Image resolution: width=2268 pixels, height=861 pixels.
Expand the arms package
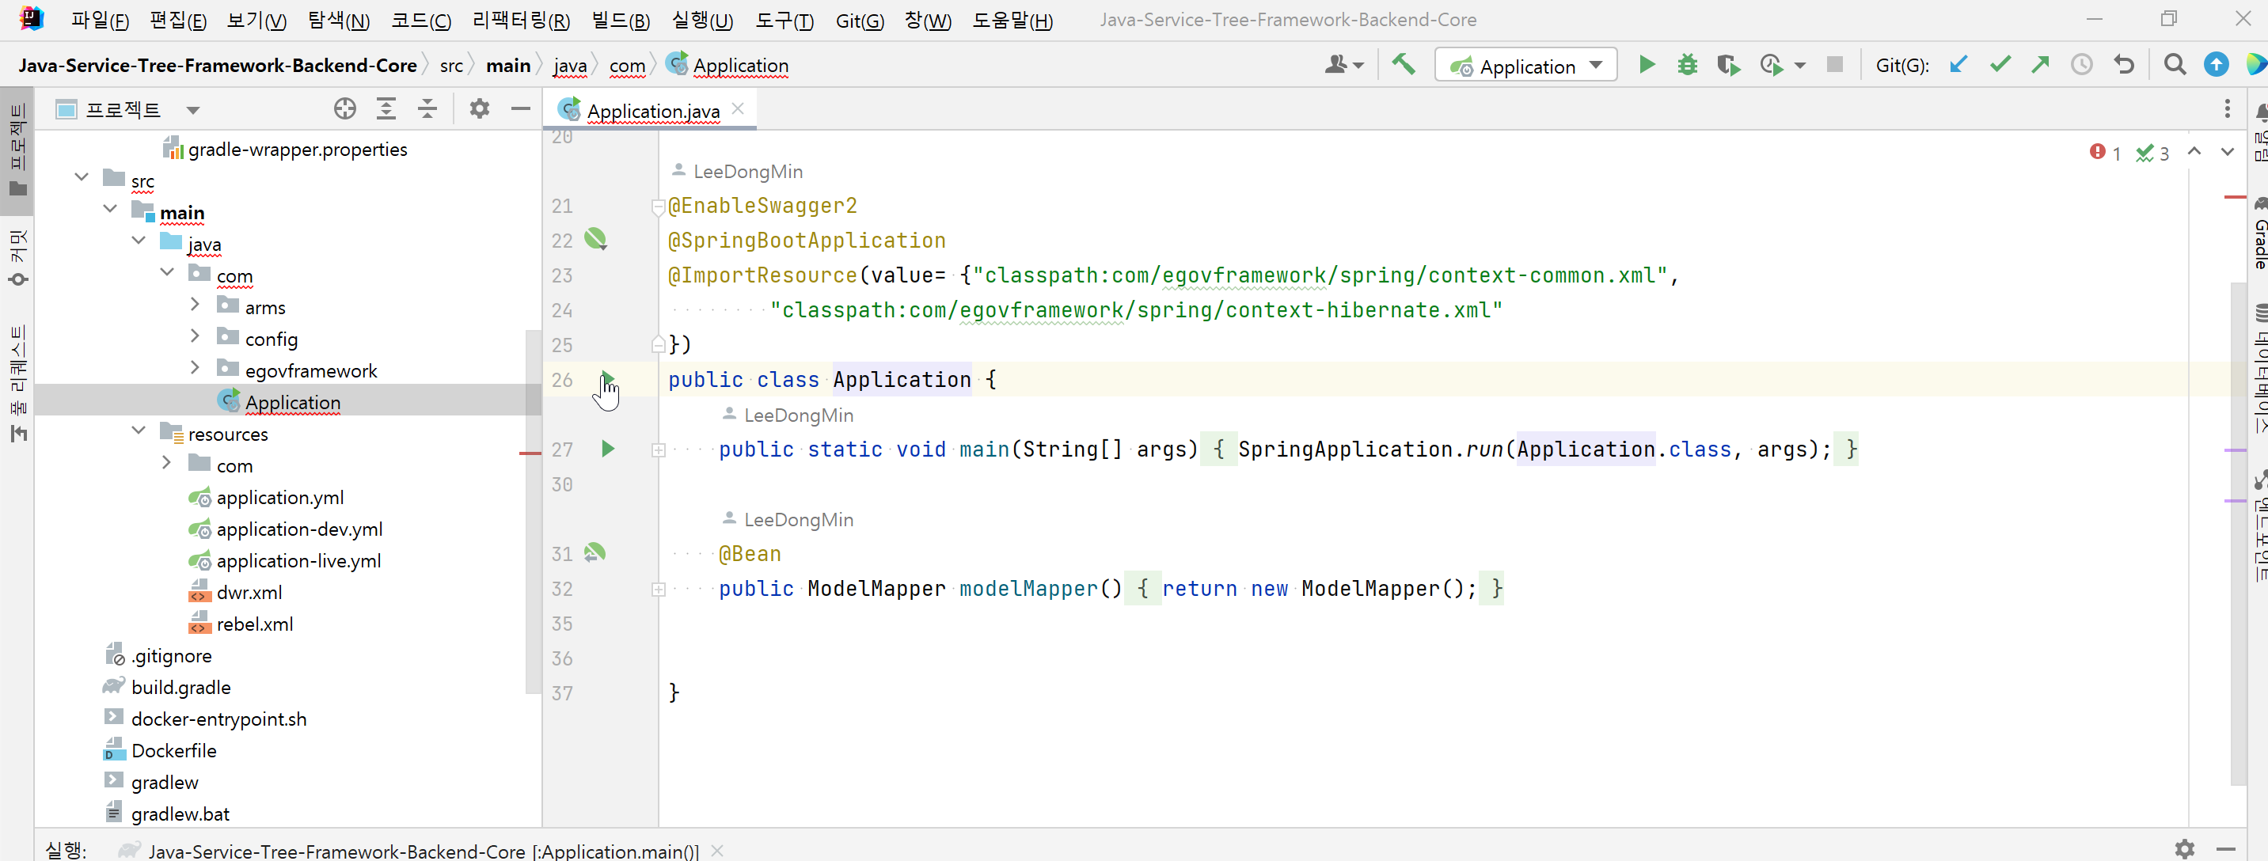pos(195,305)
